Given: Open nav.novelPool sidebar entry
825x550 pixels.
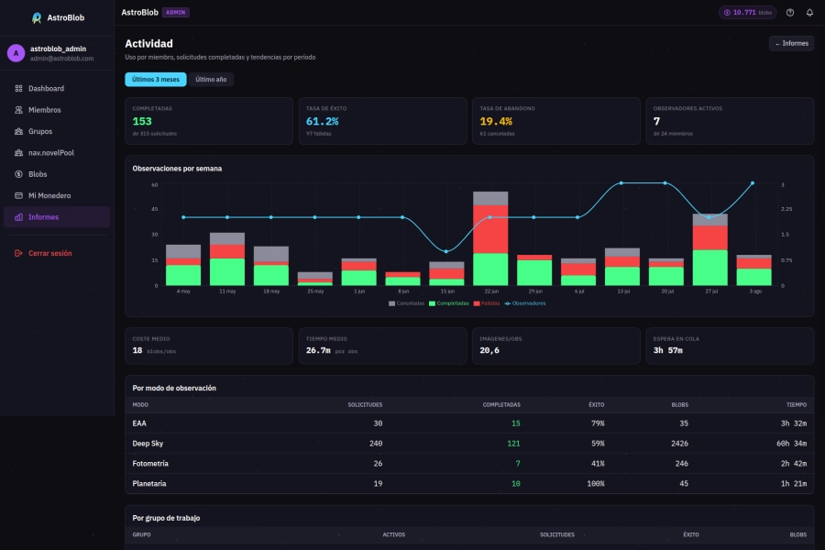Looking at the screenshot, I should [57, 153].
